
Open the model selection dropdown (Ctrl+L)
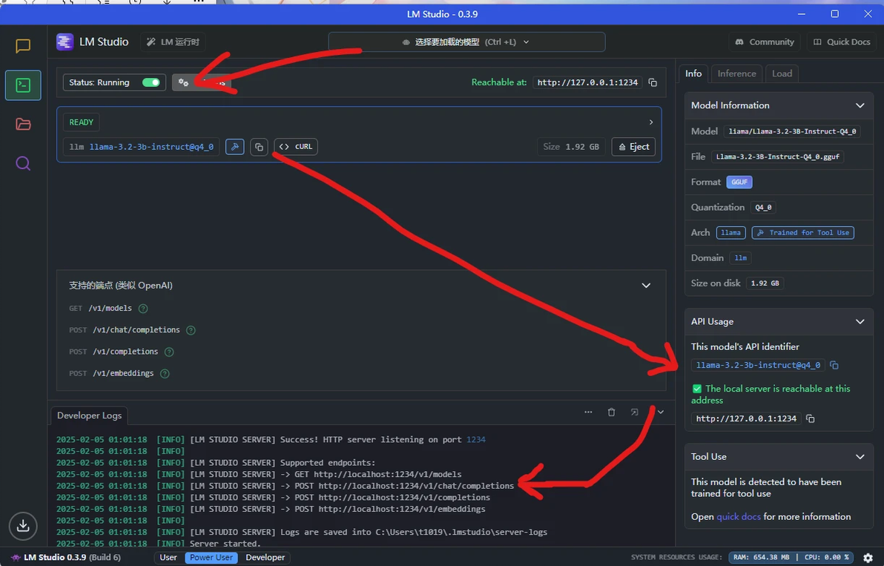[466, 42]
